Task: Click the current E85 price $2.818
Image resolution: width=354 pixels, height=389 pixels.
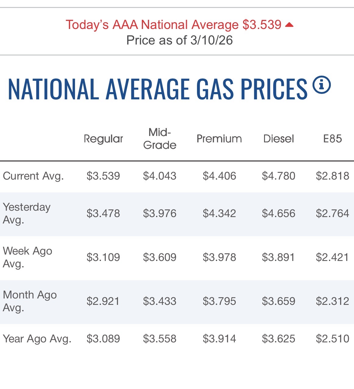Action: click(x=332, y=176)
